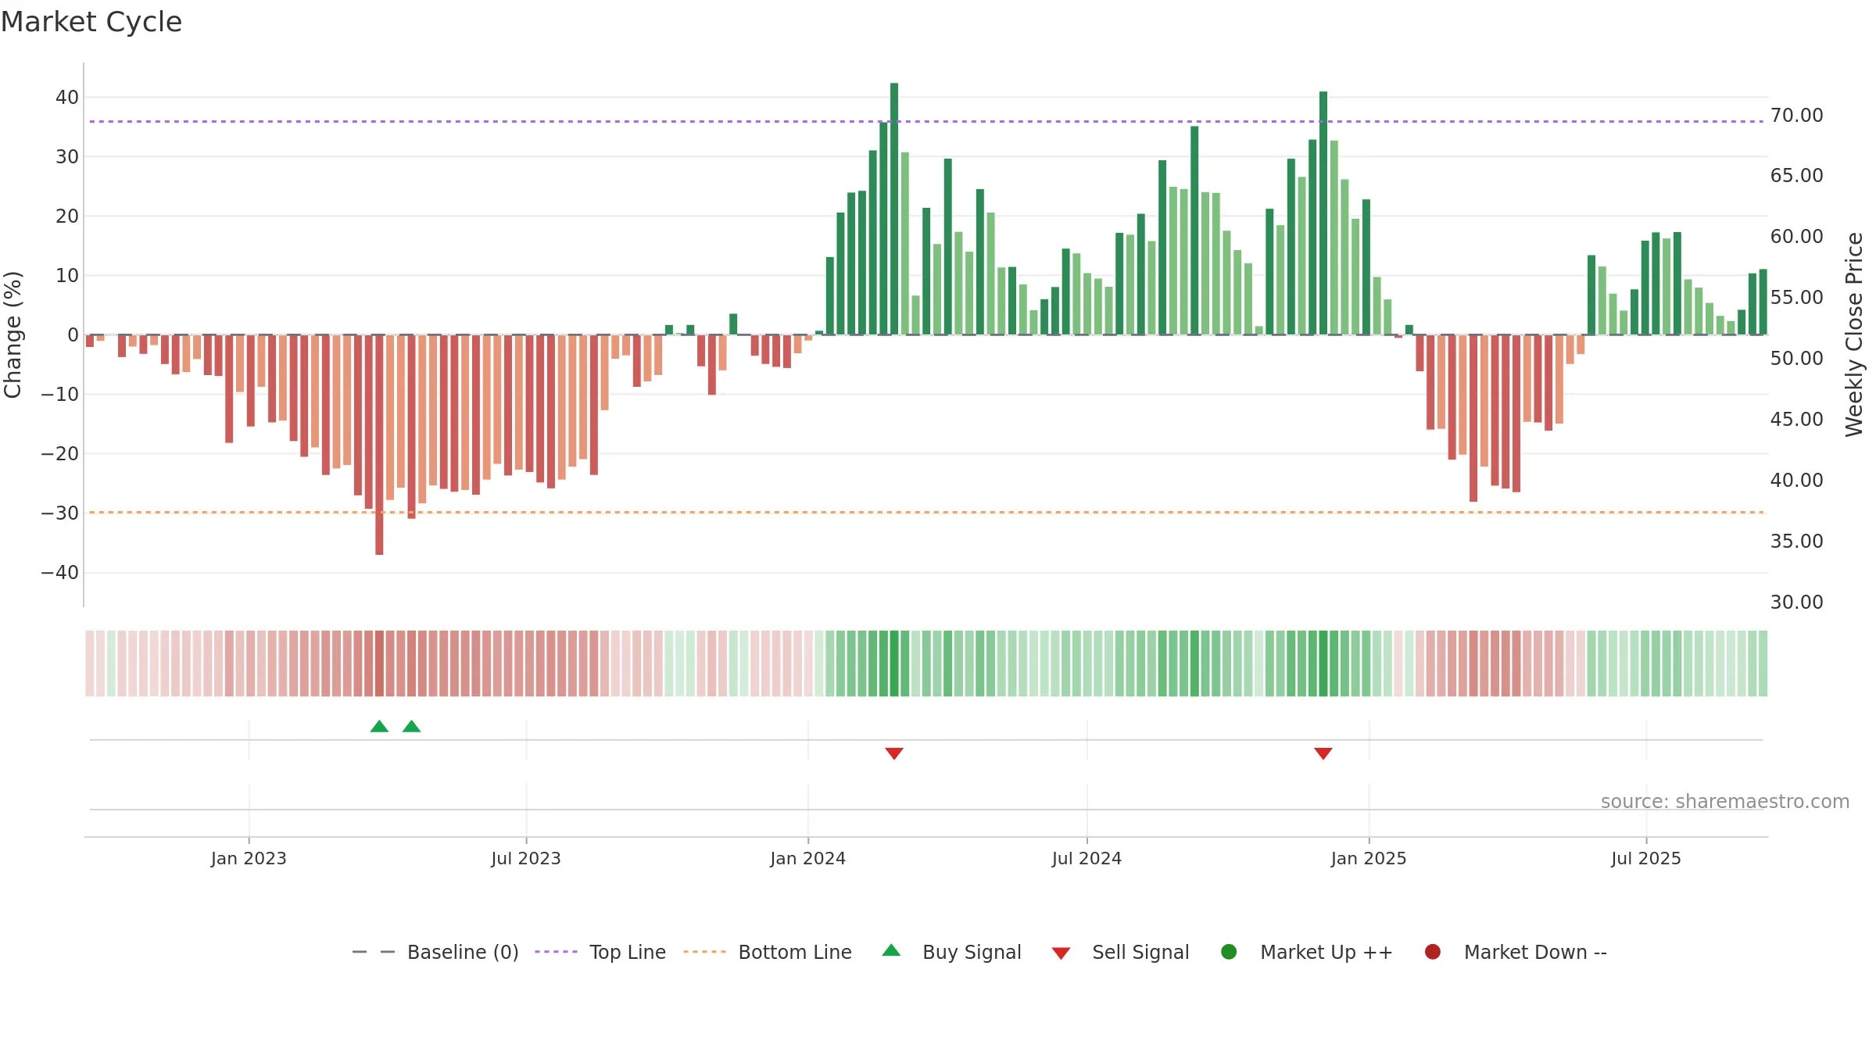Toggle Sell Signal legend entry

tap(1120, 952)
